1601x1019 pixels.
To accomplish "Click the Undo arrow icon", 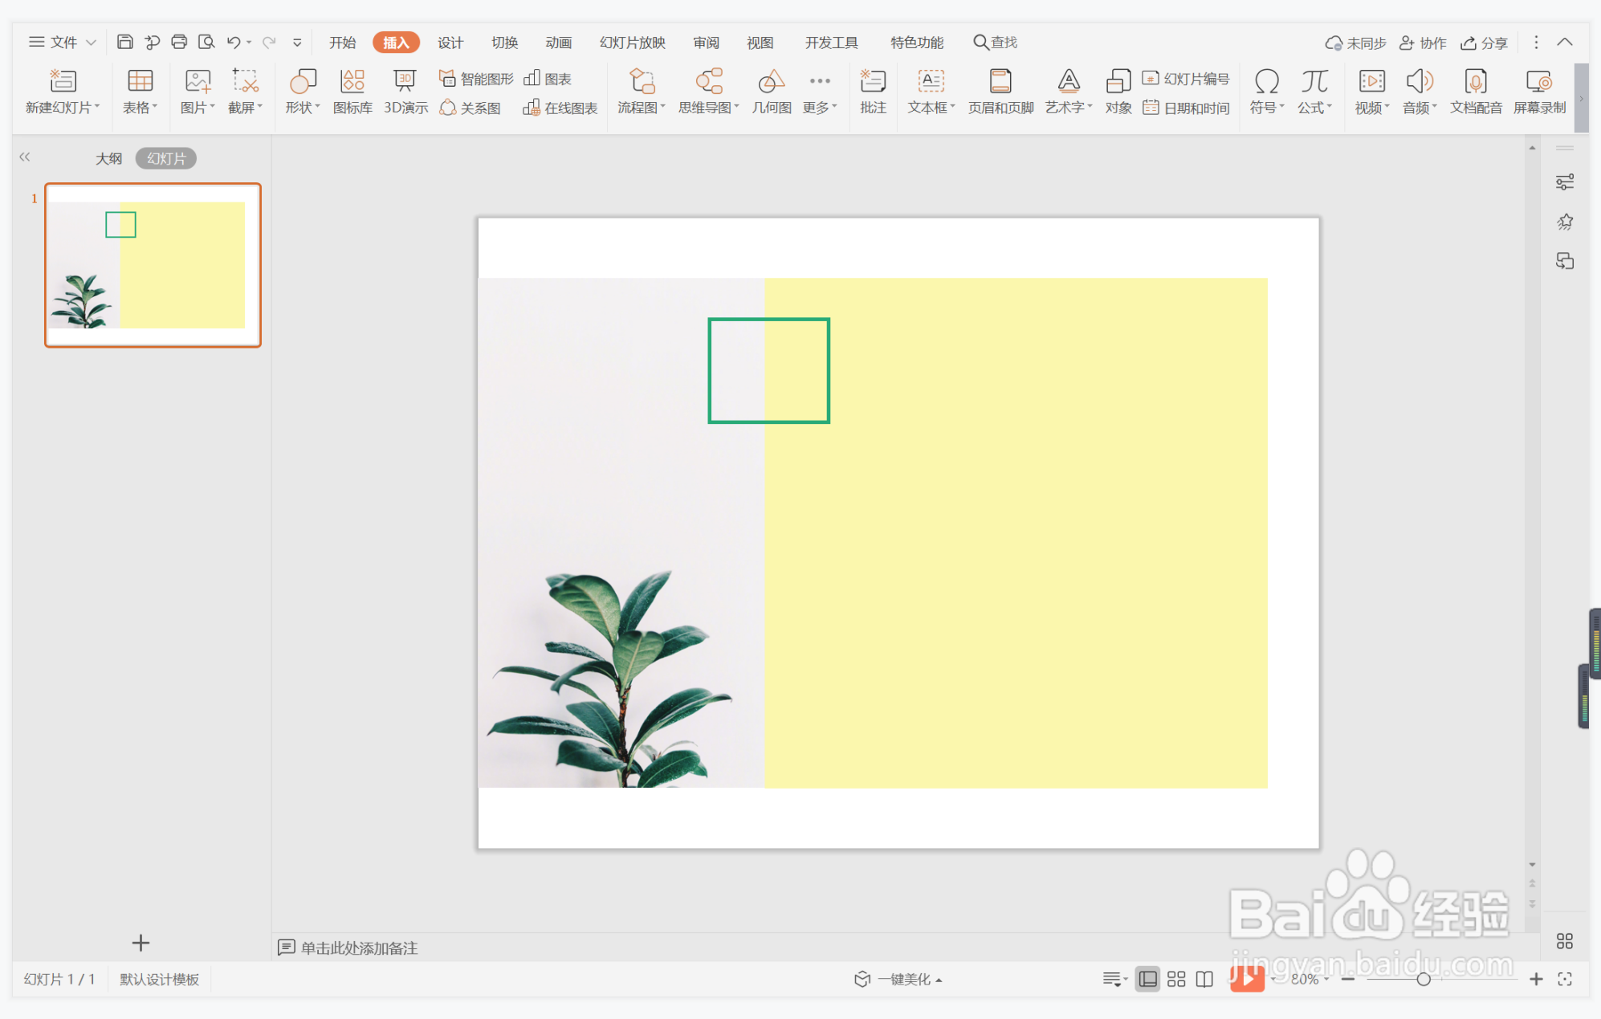I will [x=233, y=42].
